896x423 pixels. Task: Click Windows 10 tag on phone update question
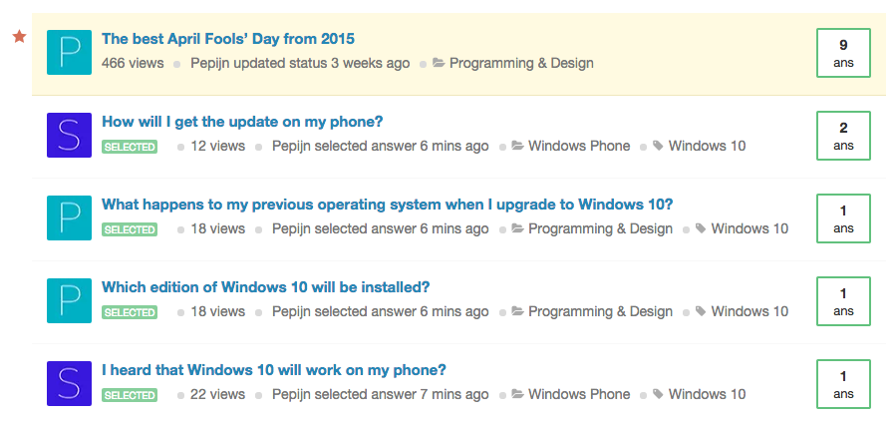coord(707,146)
